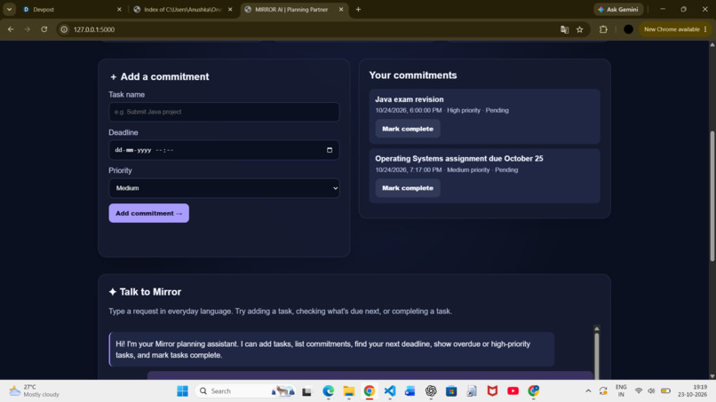Click the Mirror assistant greeting message
This screenshot has width=716, height=402.
[x=331, y=350]
